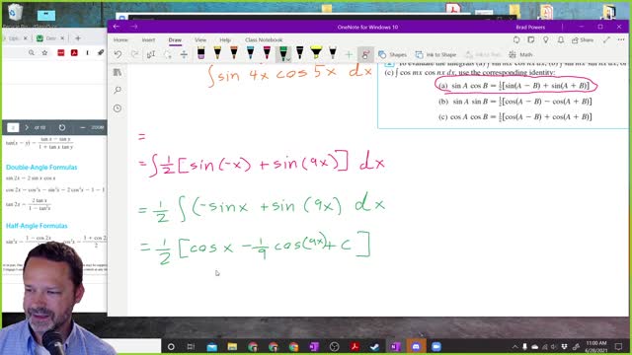Choose the Insert Space tool
The width and height of the screenshot is (632, 355).
184,54
